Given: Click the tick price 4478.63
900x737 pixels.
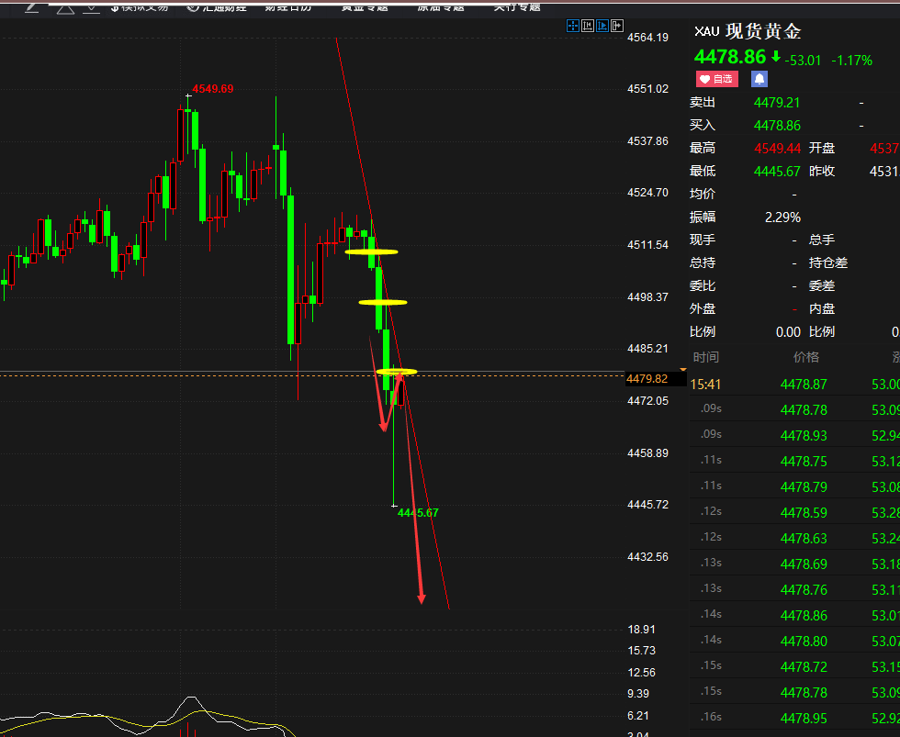Looking at the screenshot, I should pyautogui.click(x=804, y=539).
